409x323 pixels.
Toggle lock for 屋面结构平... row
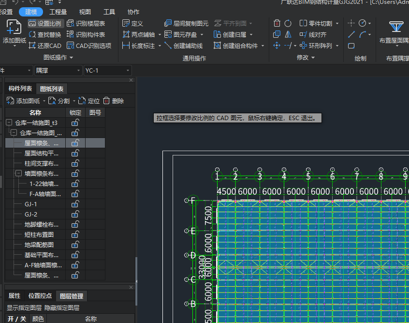pyautogui.click(x=75, y=153)
